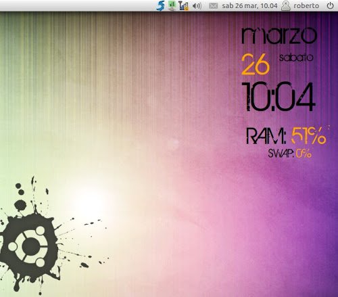Expand the 'roberto' user menu

306,5
